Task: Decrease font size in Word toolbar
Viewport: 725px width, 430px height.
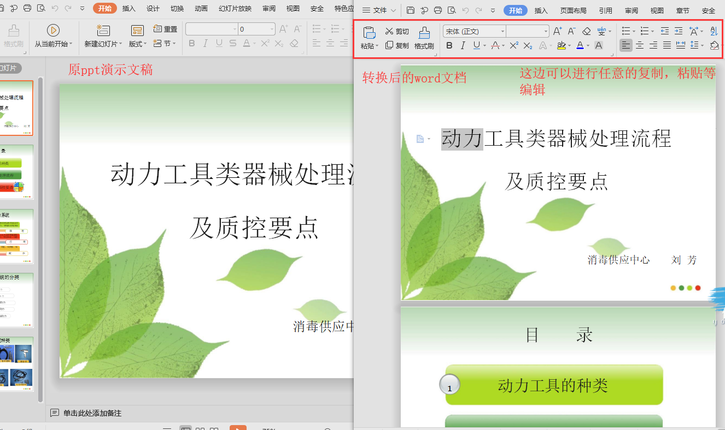Action: click(571, 32)
